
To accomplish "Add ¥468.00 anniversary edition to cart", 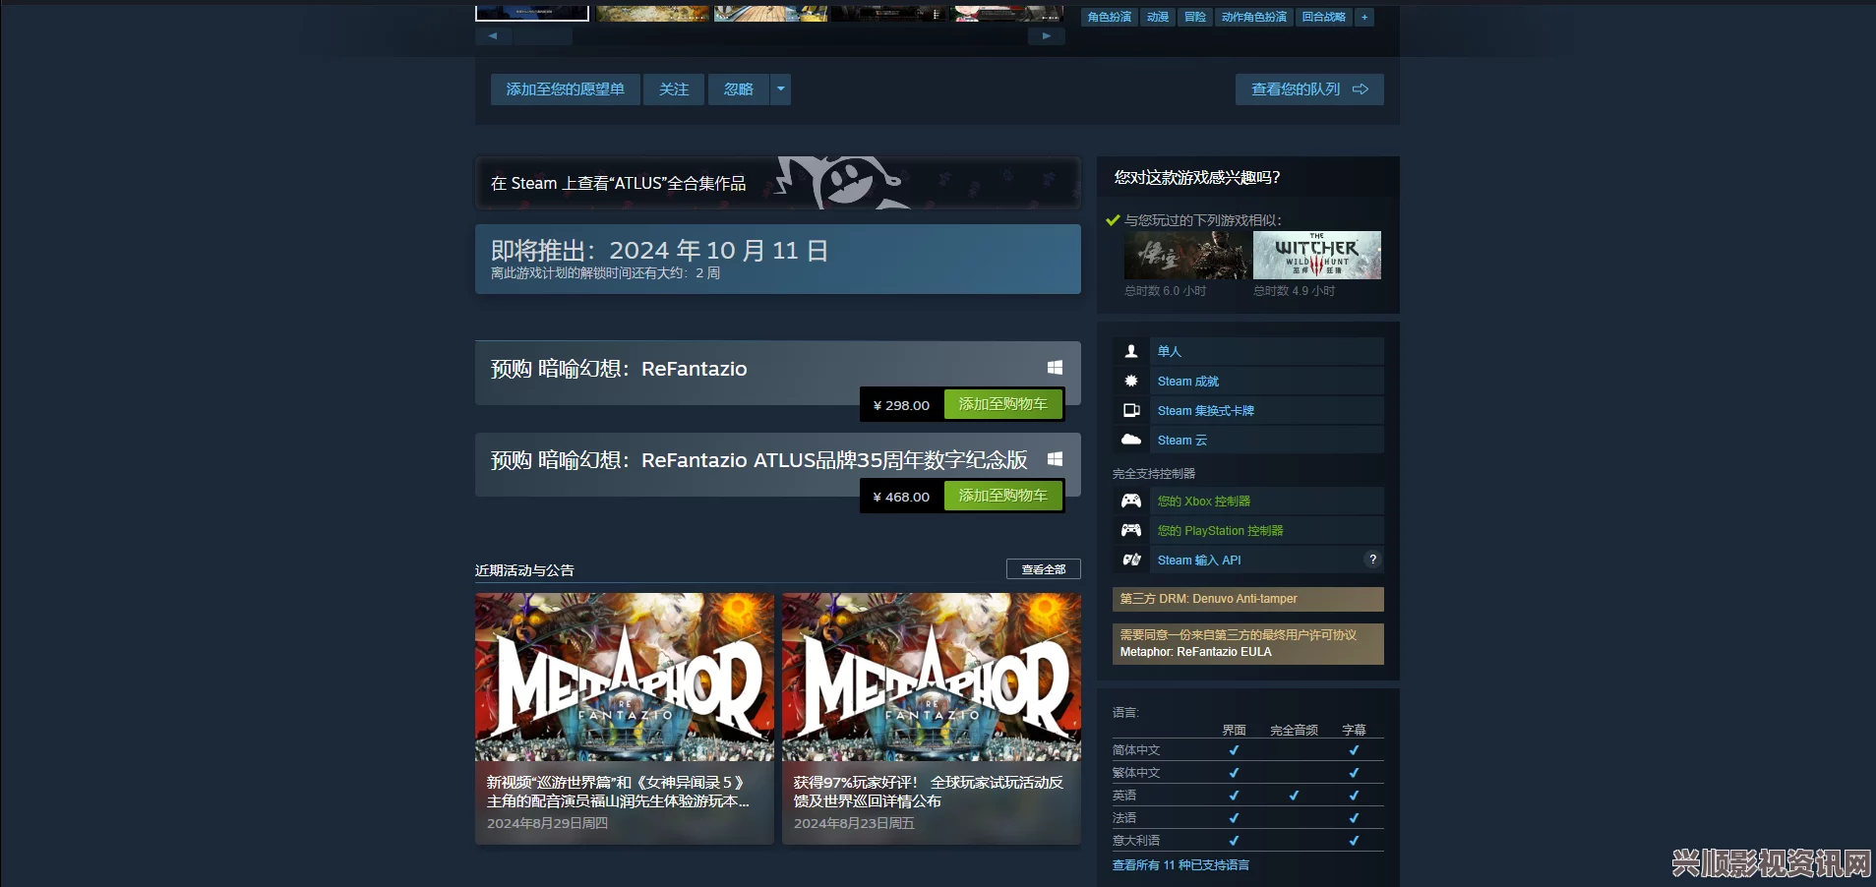I will (x=1003, y=496).
